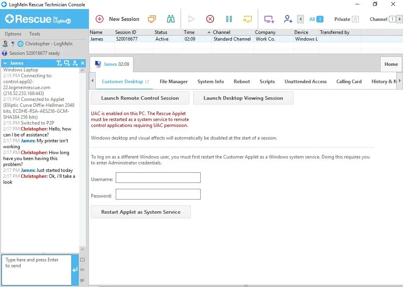This screenshot has height=287, width=403.
Task: Collapse the James chat panel chevron
Action: (x=5, y=63)
